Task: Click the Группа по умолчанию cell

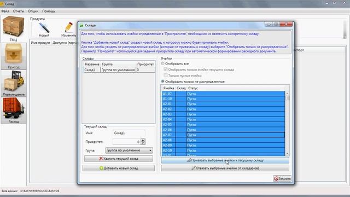Action: click(x=118, y=70)
